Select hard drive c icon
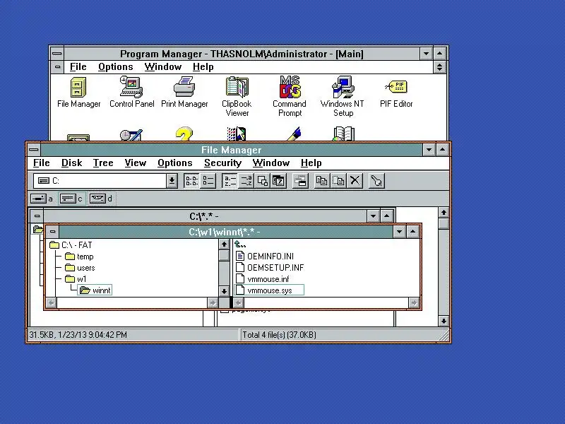The image size is (565, 424). (x=71, y=199)
